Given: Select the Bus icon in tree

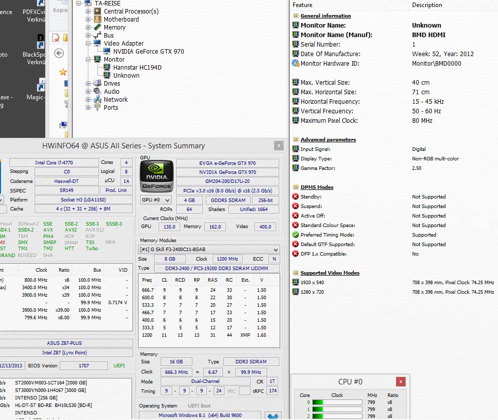Looking at the screenshot, I should (97, 35).
